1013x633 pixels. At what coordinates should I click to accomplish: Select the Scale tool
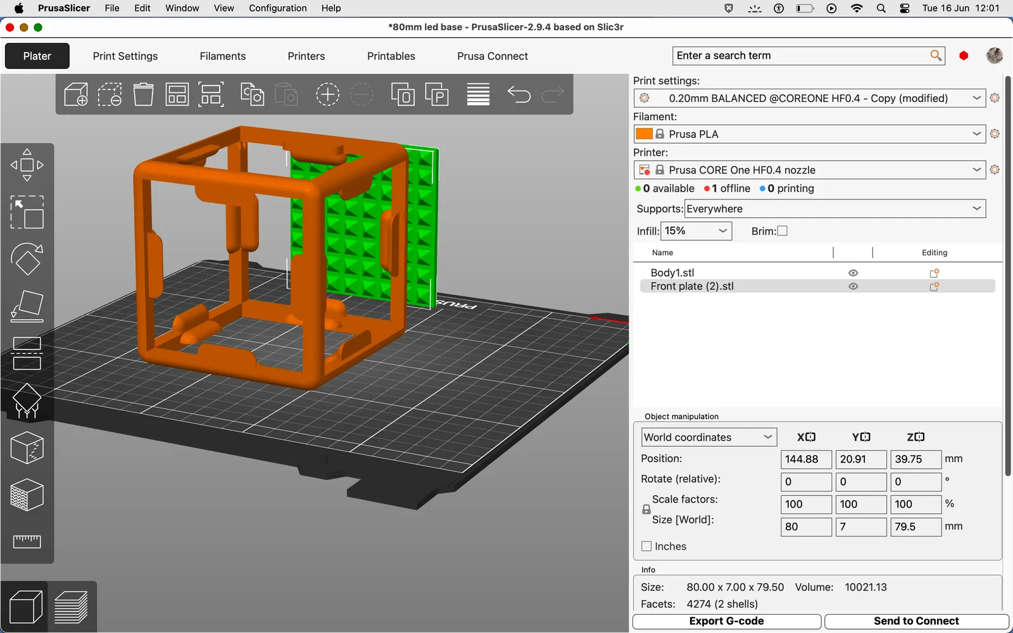(x=27, y=212)
